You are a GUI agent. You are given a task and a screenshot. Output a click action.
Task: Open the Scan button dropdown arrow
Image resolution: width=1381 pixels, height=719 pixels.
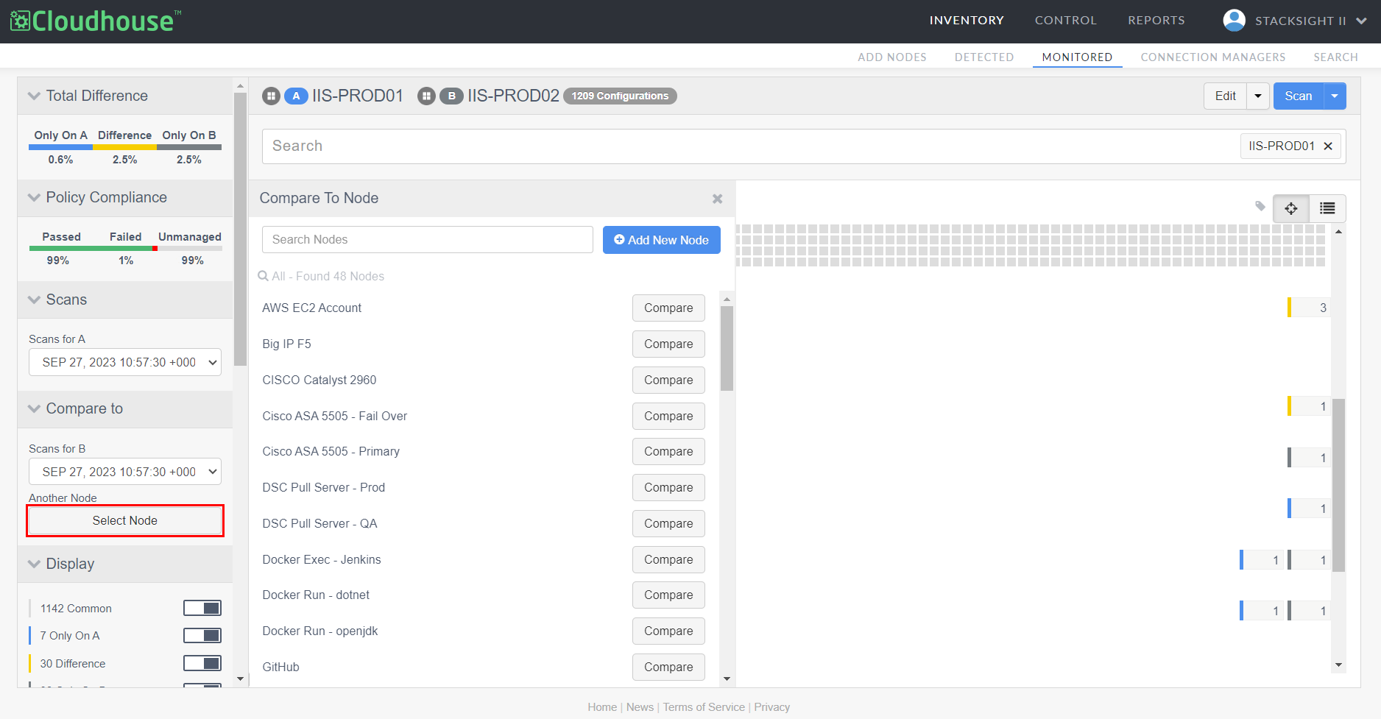(1335, 96)
